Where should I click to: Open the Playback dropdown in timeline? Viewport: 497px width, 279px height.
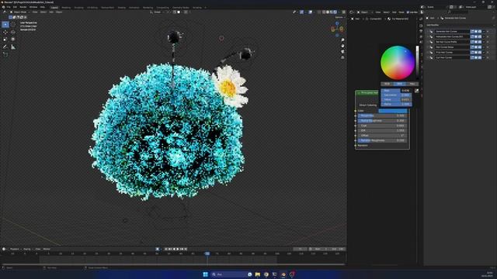(x=15, y=249)
